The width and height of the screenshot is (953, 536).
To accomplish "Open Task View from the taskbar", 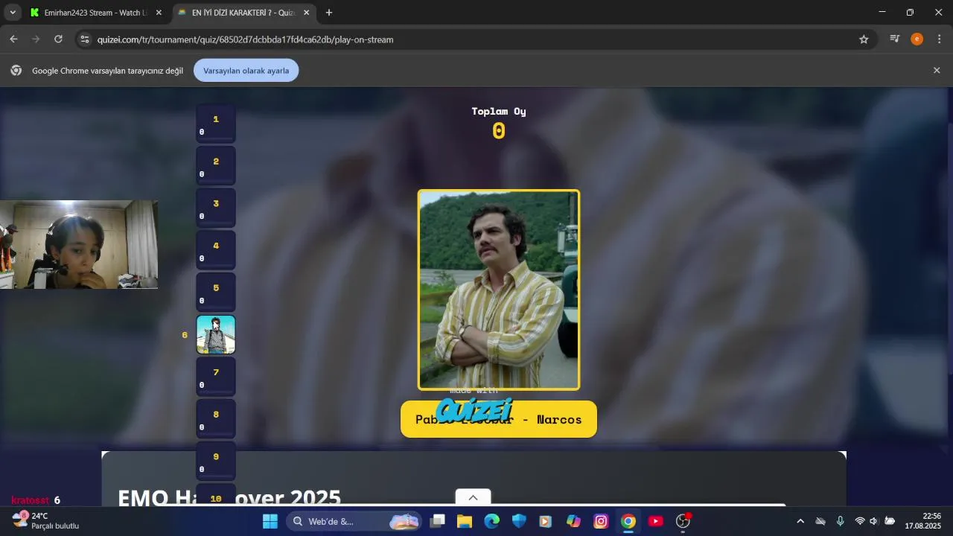I will (438, 521).
